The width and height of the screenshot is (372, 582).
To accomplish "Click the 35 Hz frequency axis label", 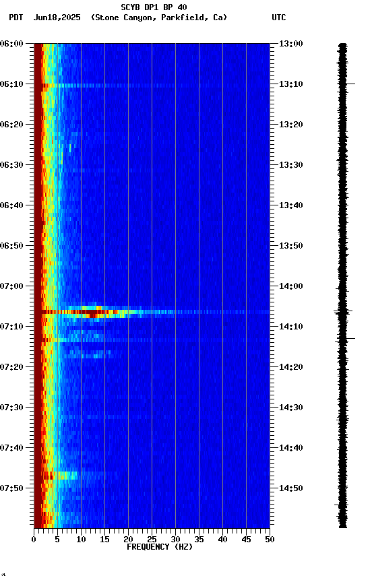I will point(199,540).
